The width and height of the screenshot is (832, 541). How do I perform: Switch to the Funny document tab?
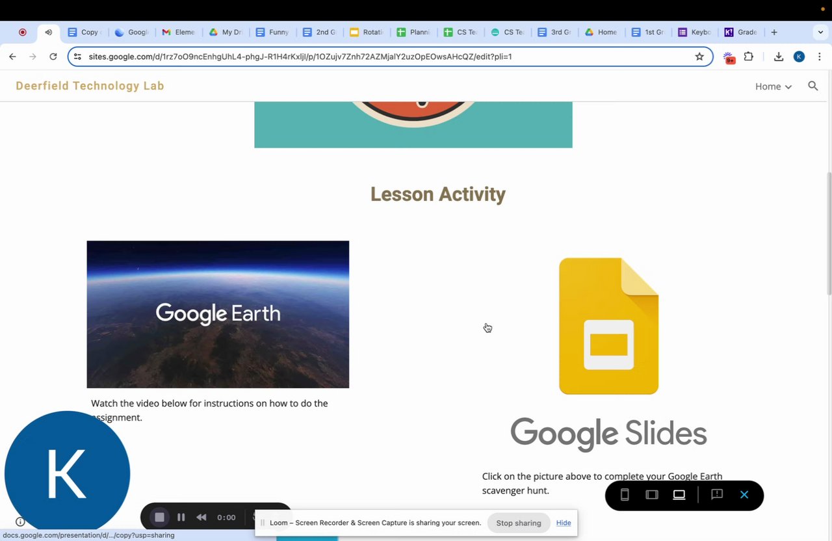pyautogui.click(x=273, y=32)
